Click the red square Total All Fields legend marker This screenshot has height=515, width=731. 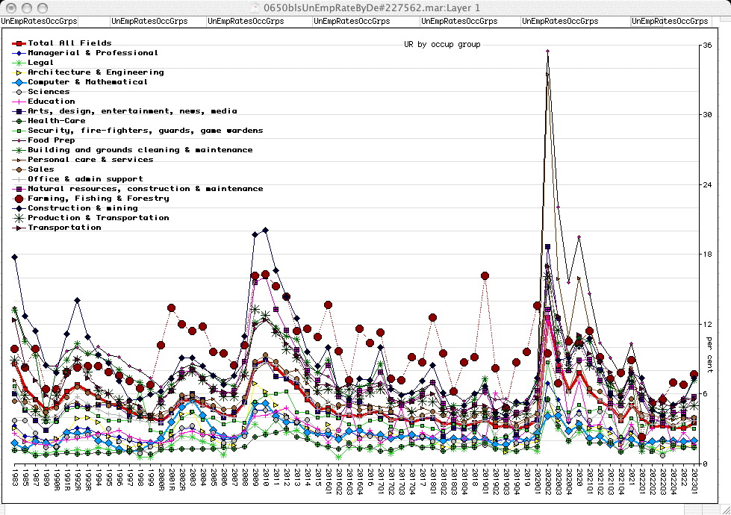point(20,43)
